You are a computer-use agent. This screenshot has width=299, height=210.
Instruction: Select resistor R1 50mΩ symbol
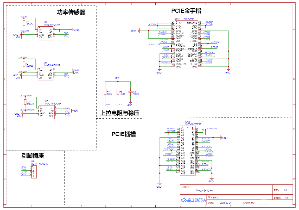24,23
